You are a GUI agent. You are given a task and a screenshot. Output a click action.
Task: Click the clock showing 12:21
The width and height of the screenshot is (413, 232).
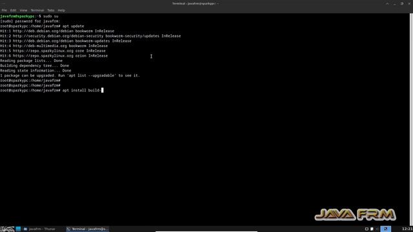(407, 229)
